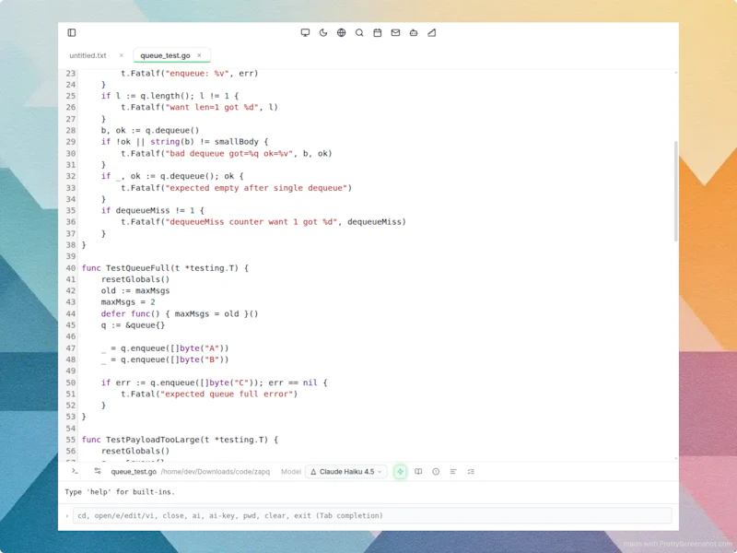Click the text align lines icon

(x=453, y=471)
